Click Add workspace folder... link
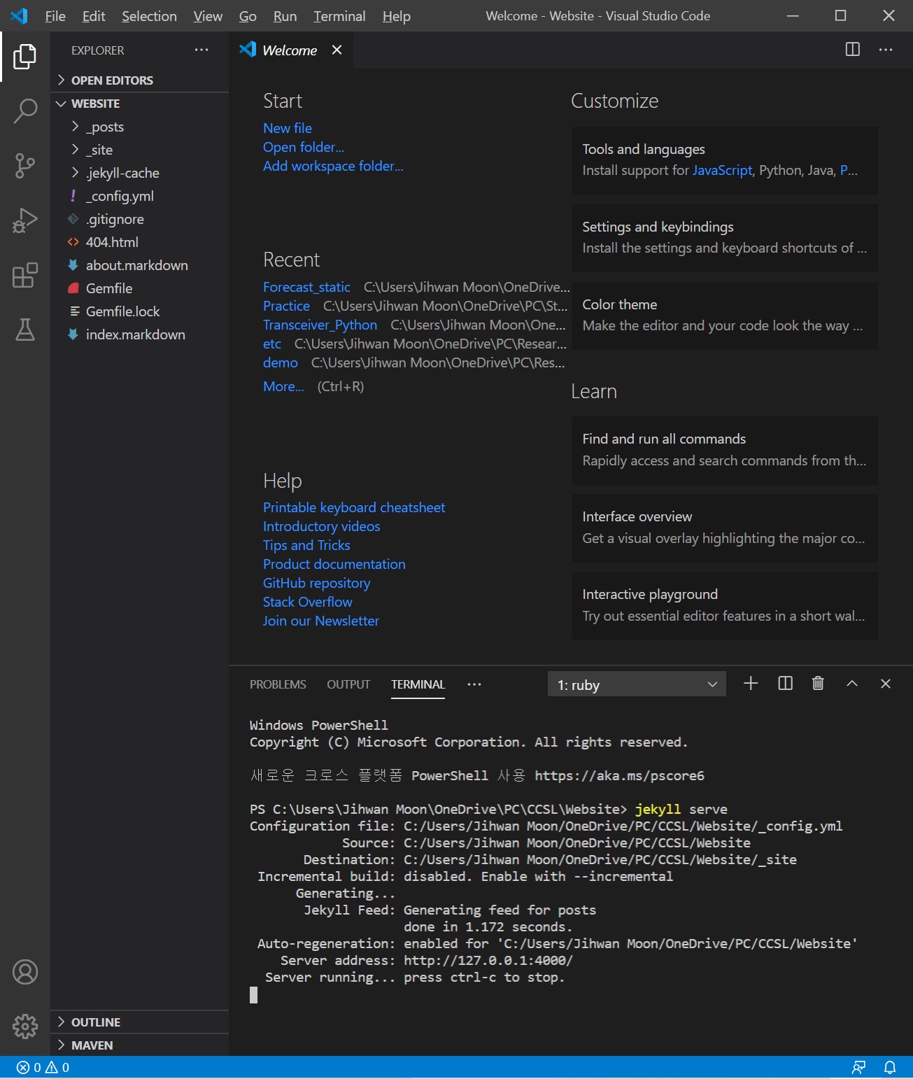 pyautogui.click(x=333, y=166)
